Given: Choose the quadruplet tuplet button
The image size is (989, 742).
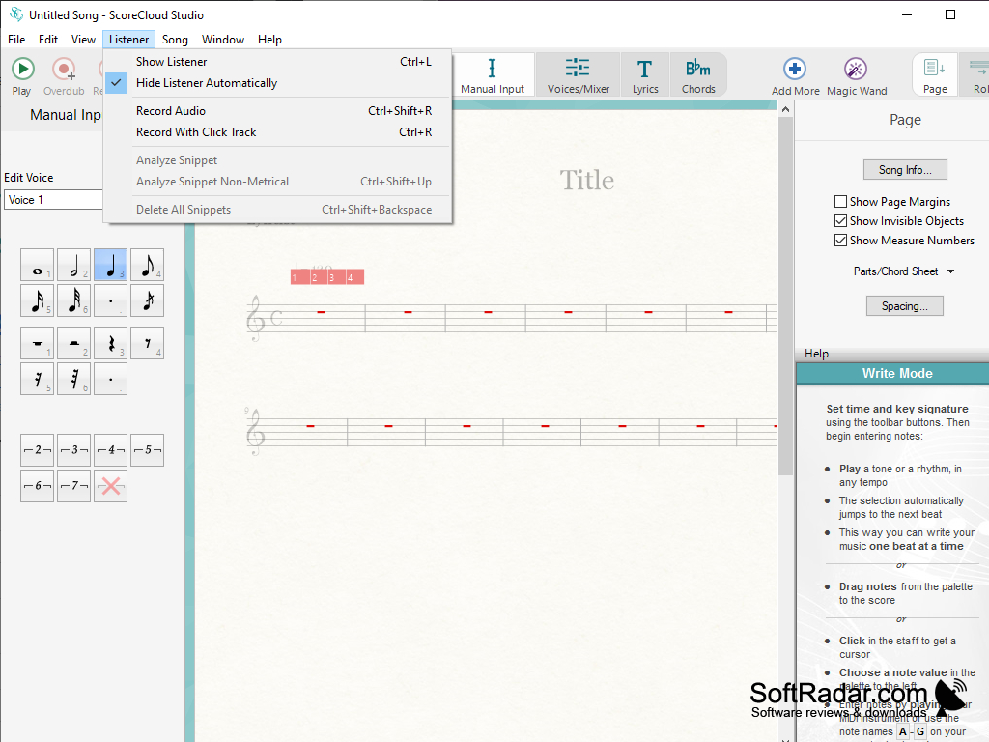Looking at the screenshot, I should [x=110, y=450].
